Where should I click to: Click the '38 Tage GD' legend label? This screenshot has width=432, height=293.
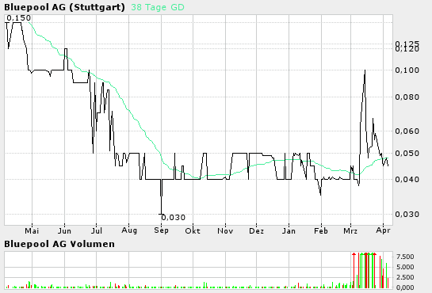click(x=158, y=7)
